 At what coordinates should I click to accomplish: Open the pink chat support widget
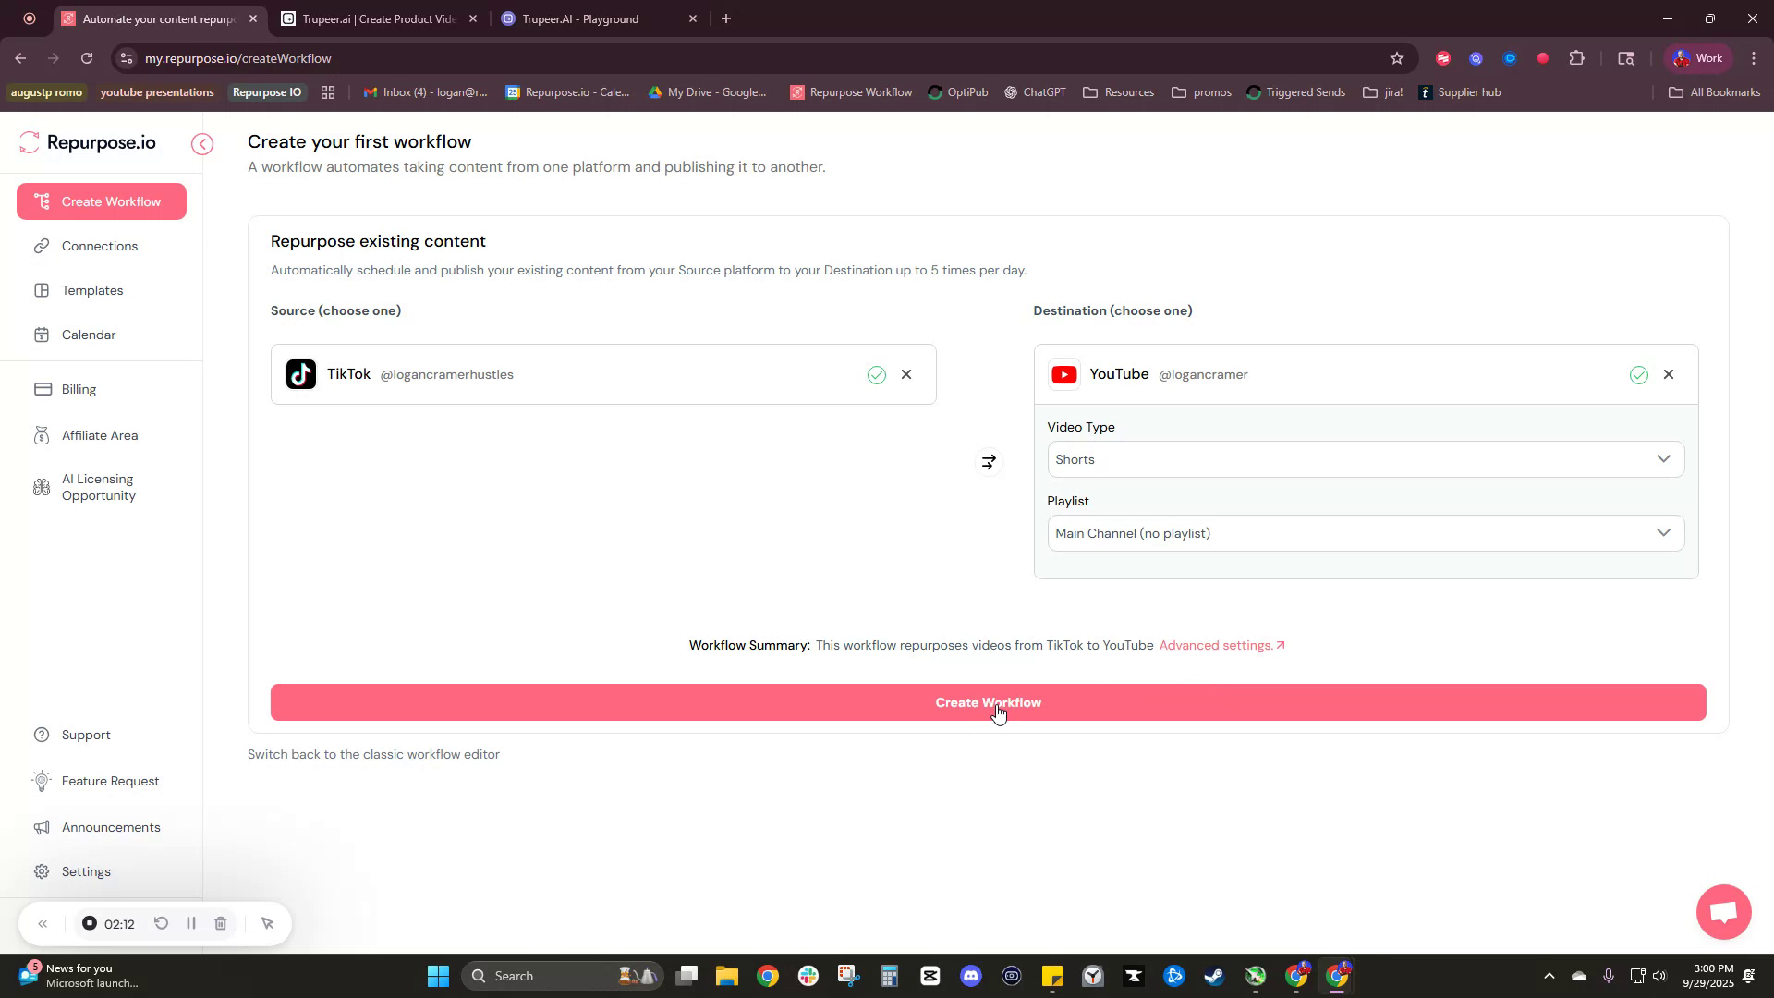tap(1722, 912)
